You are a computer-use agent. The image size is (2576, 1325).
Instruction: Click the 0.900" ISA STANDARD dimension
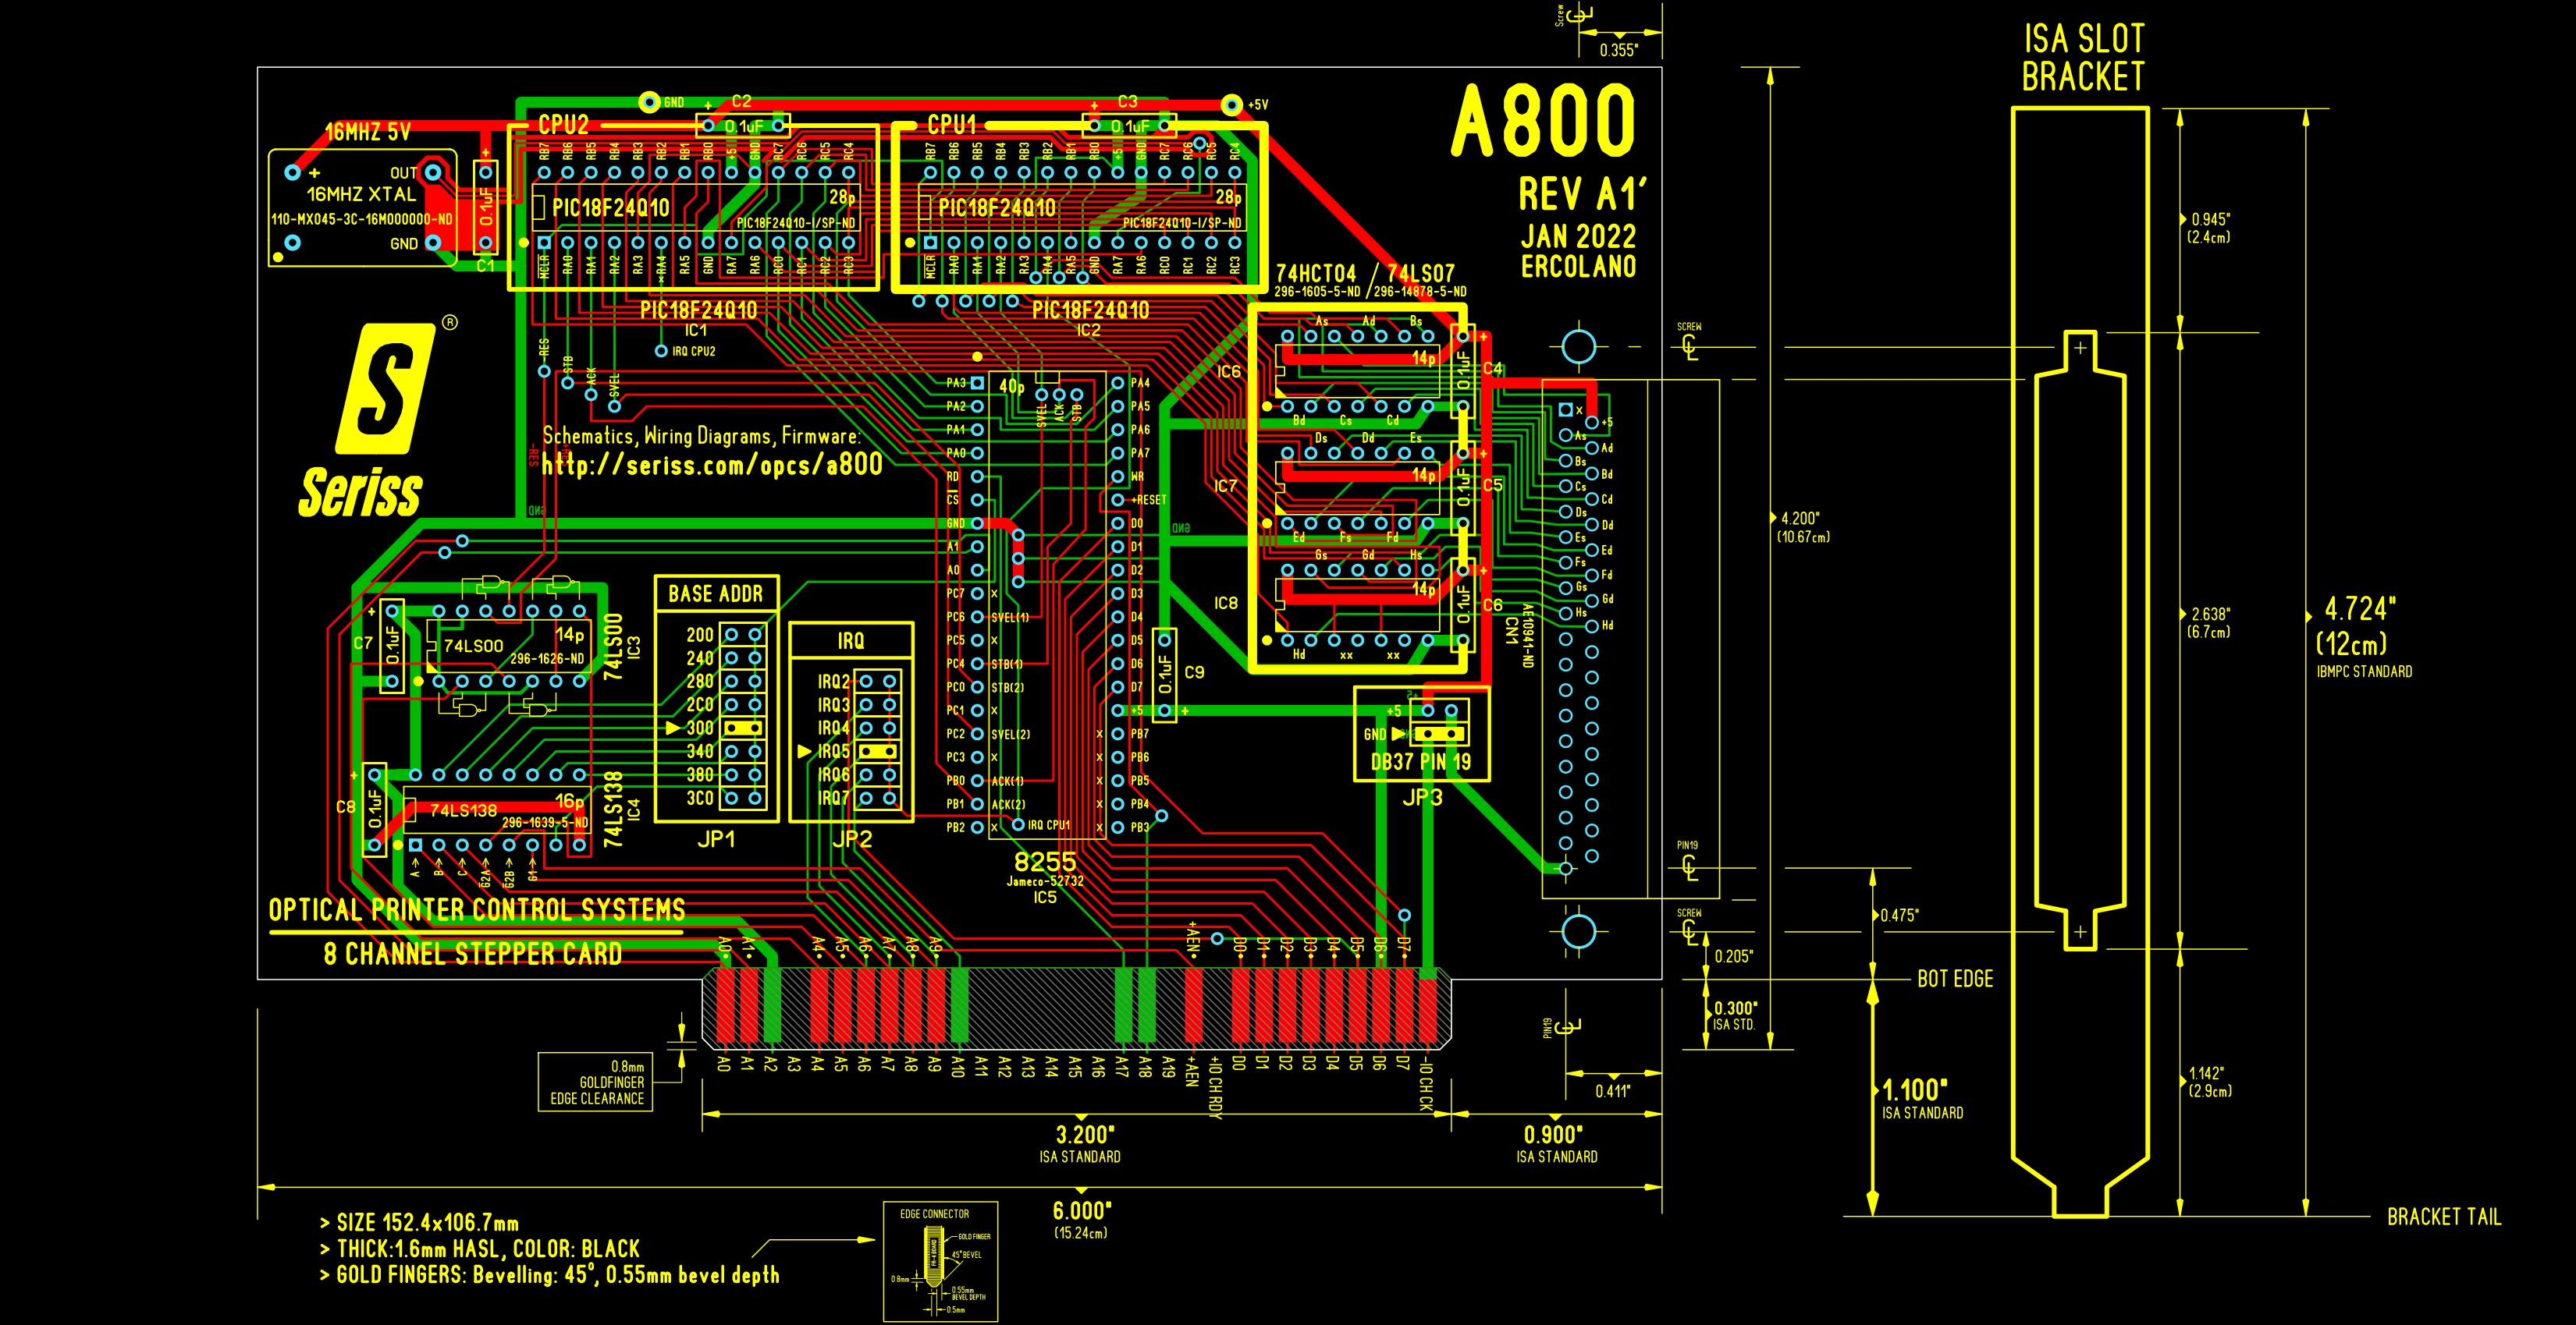click(x=1556, y=1143)
